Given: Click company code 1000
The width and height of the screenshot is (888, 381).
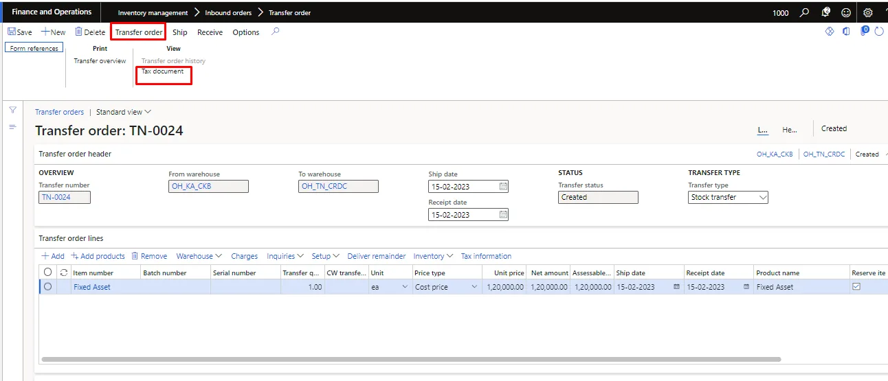Looking at the screenshot, I should click(781, 13).
